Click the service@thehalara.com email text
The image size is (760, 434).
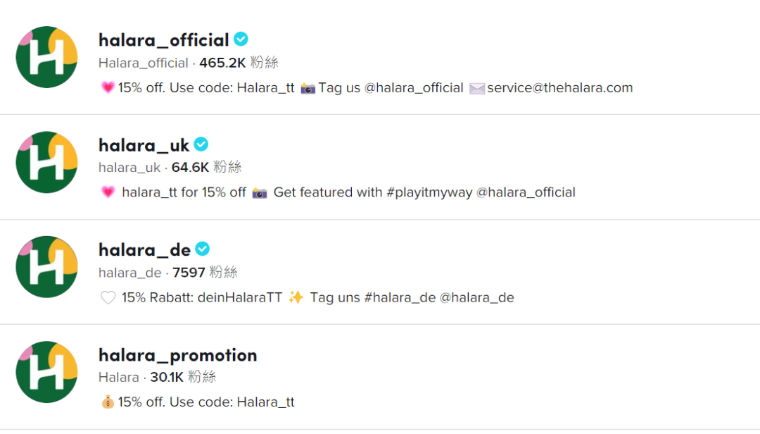559,88
